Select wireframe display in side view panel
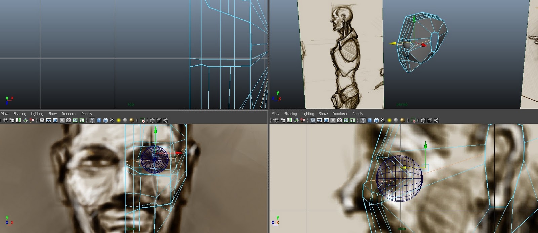The image size is (538, 233). coord(363,120)
